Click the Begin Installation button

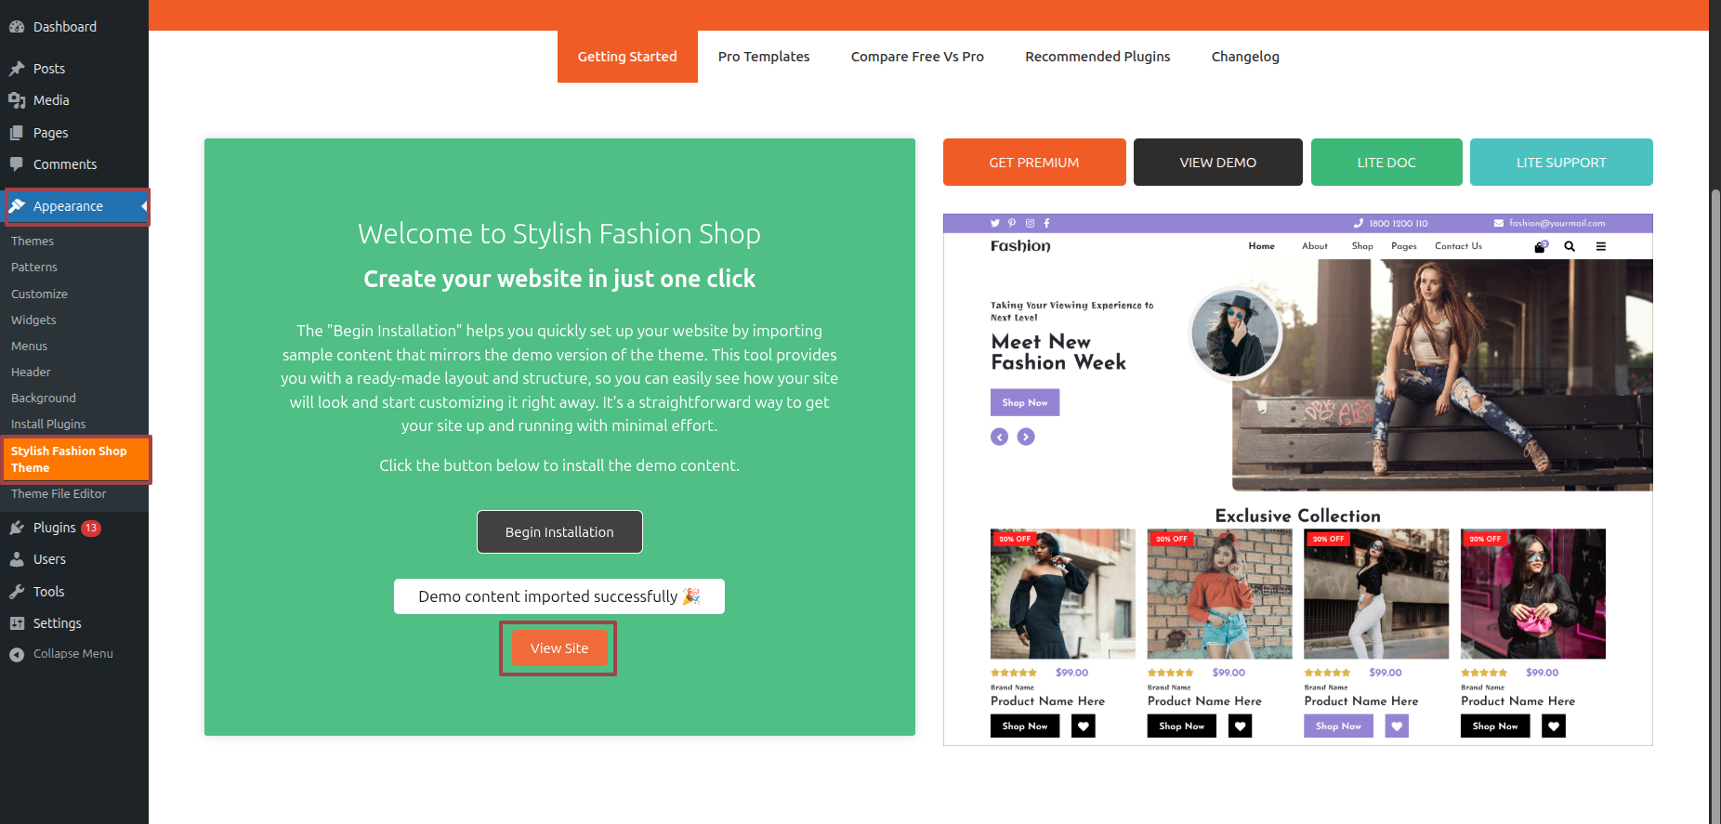pos(559,532)
